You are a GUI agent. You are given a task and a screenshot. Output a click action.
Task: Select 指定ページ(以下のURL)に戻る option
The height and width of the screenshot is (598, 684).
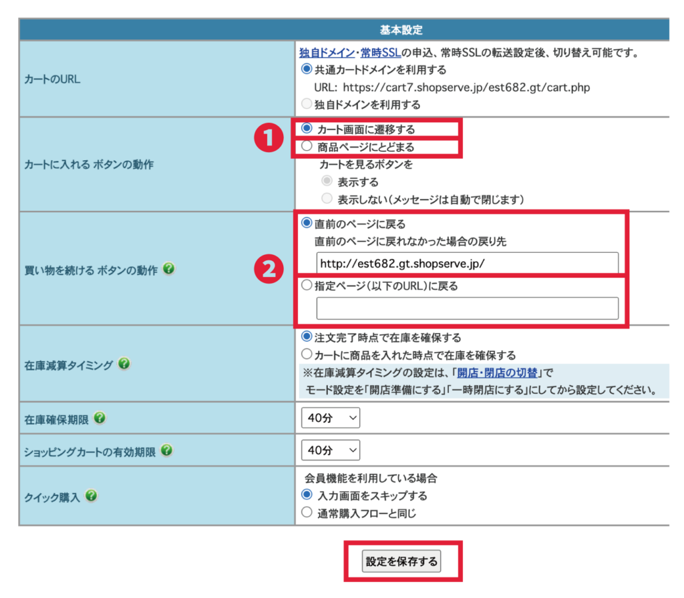307,286
